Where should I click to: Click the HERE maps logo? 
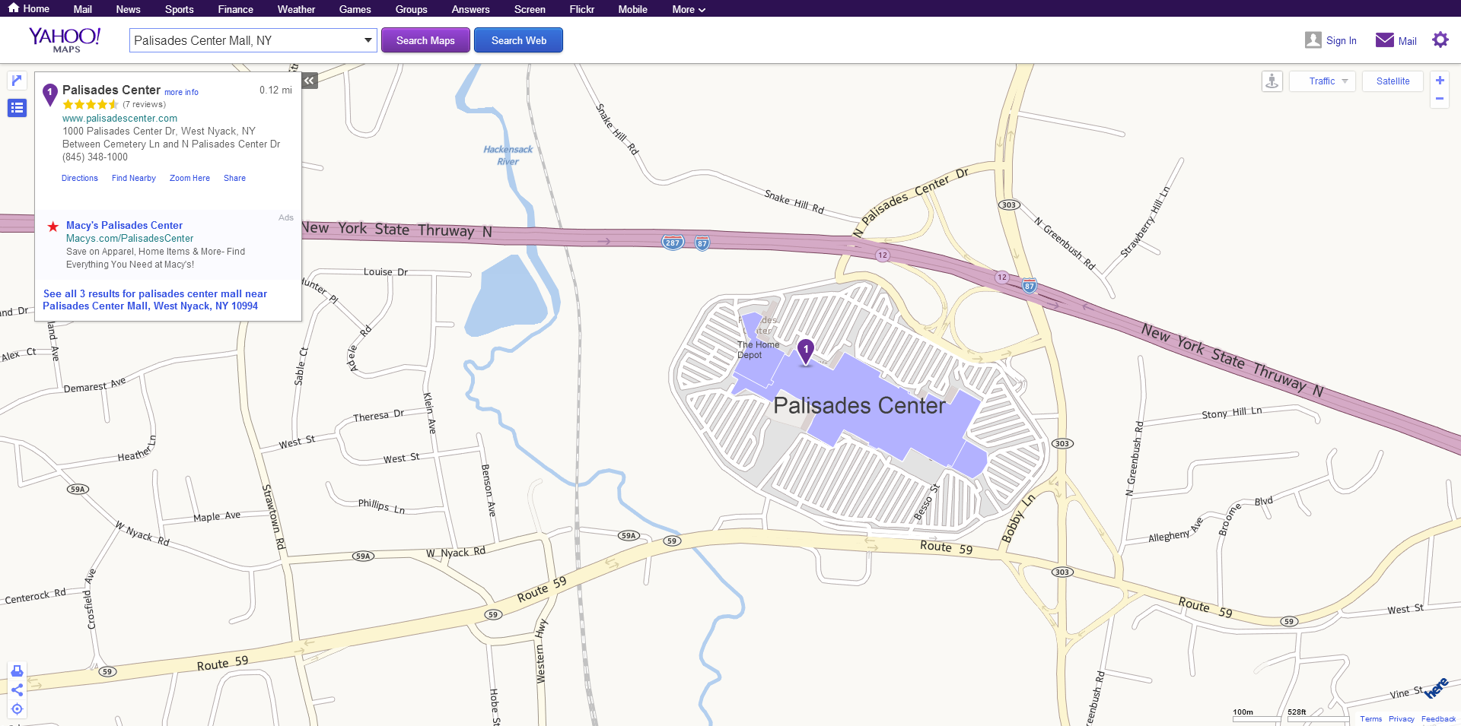pyautogui.click(x=1437, y=689)
